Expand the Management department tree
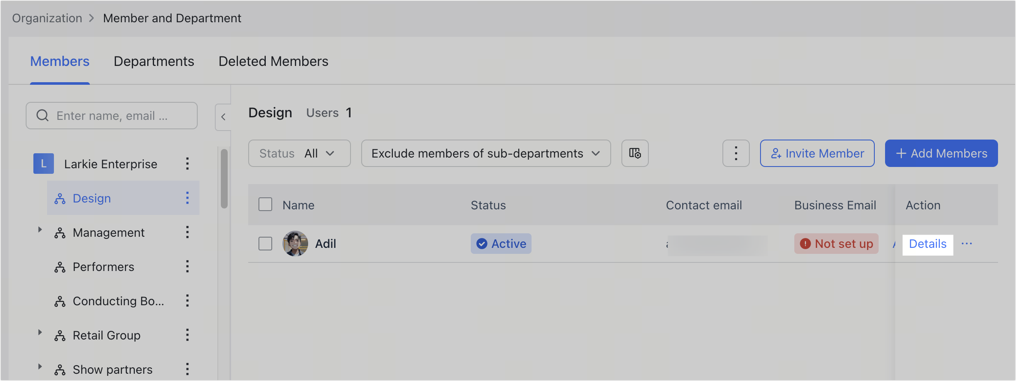The image size is (1016, 381). click(x=40, y=230)
